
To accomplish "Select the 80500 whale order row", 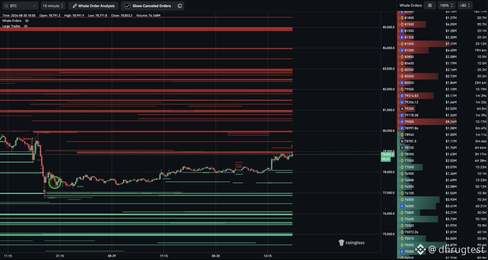I will [442, 70].
